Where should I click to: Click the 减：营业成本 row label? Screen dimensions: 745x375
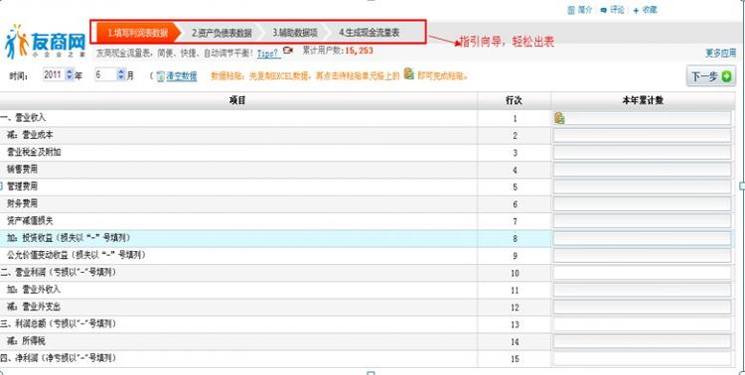click(x=30, y=135)
